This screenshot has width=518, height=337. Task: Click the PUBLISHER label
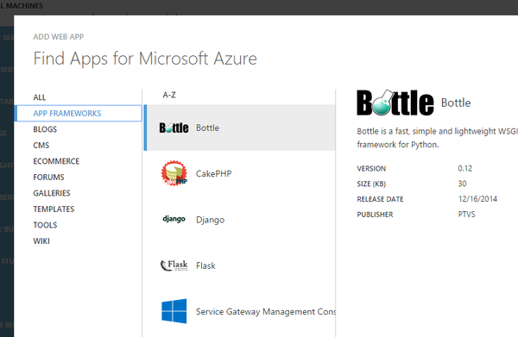375,215
